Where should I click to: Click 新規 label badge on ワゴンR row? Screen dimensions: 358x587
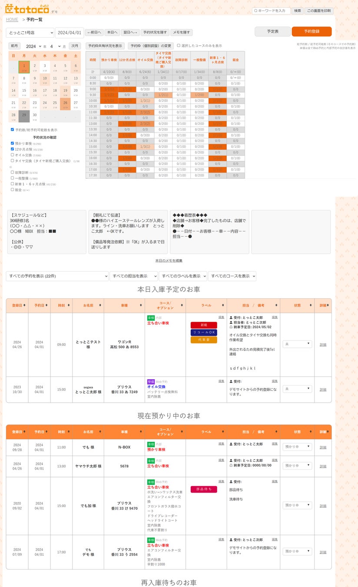pyautogui.click(x=204, y=325)
